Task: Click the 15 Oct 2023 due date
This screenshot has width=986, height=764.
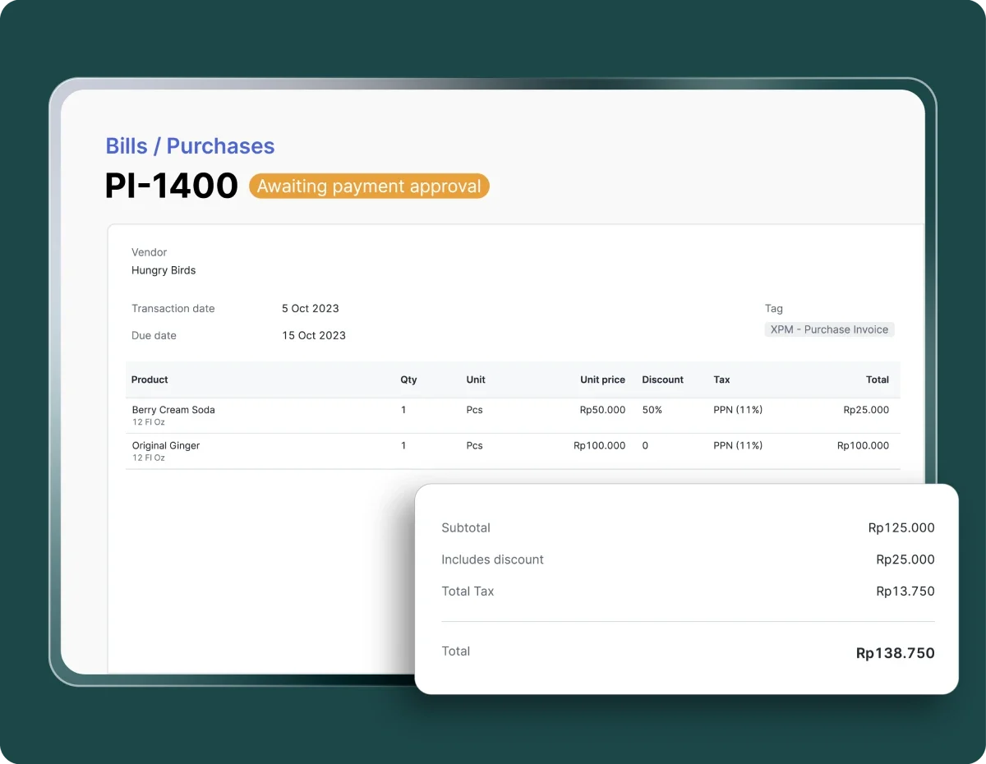Action: click(313, 335)
